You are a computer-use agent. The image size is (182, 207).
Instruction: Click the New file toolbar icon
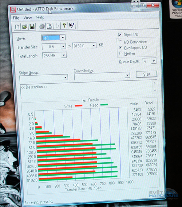pos(17,27)
